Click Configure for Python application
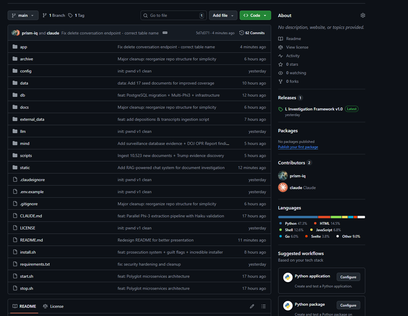408x316 pixels. click(348, 277)
